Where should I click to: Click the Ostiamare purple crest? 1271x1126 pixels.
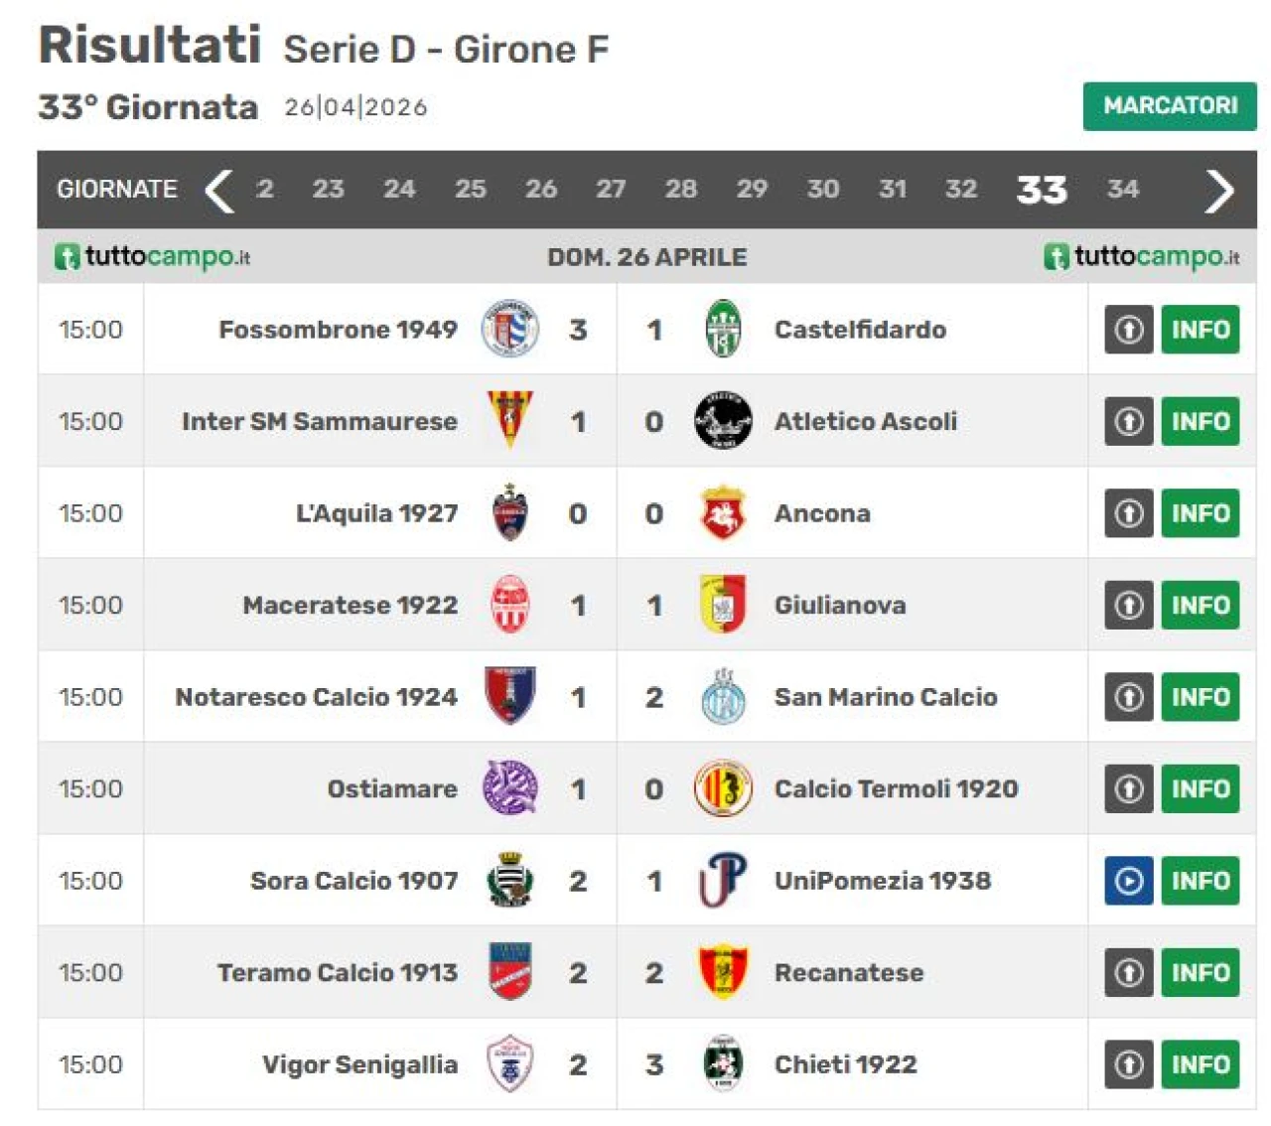point(509,788)
